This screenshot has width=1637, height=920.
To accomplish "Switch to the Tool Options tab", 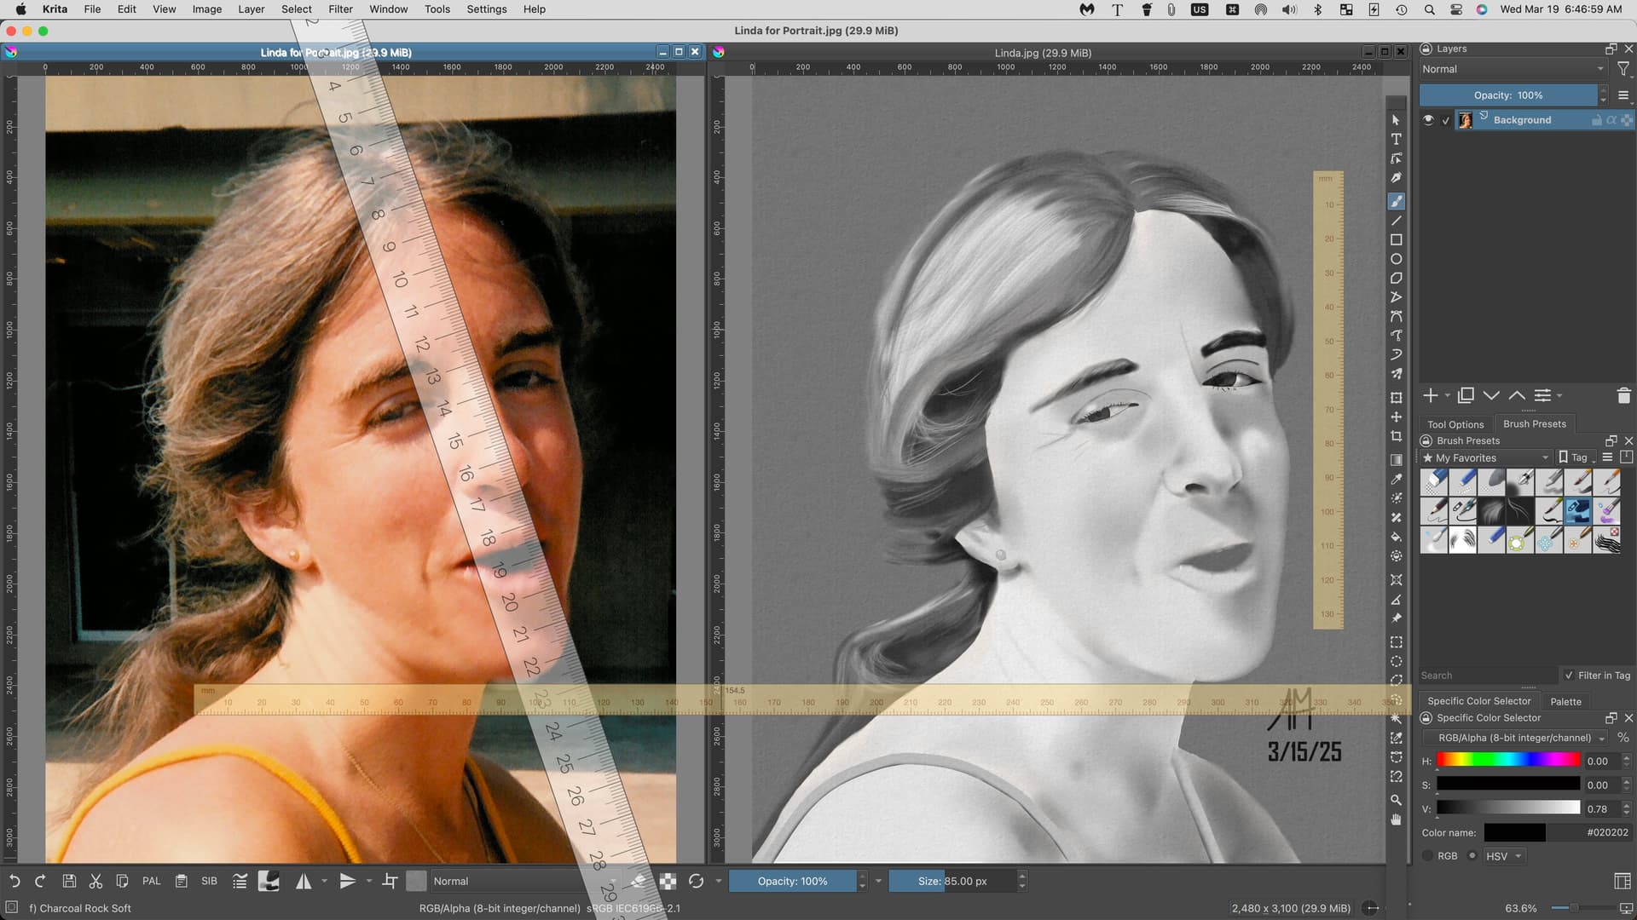I will point(1455,424).
